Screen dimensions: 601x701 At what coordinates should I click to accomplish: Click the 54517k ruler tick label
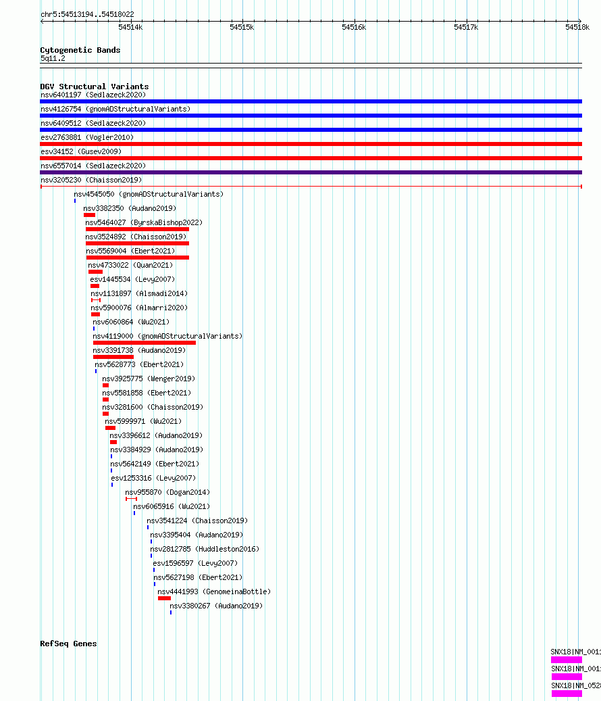tap(466, 27)
